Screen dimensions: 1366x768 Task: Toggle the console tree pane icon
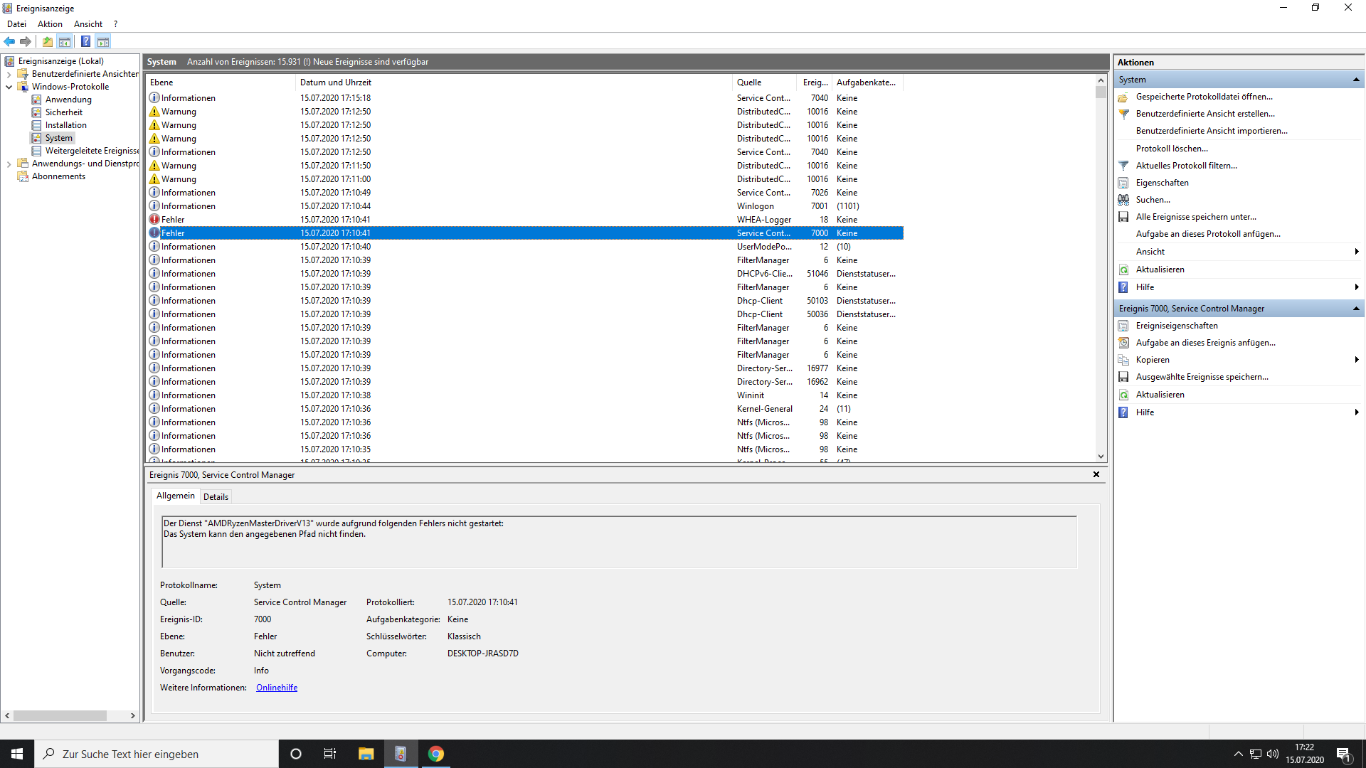(x=65, y=41)
